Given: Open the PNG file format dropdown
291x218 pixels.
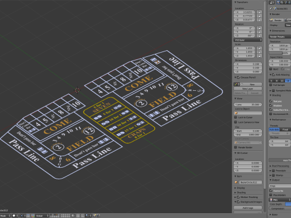Looking at the screenshot, I should tap(280, 200).
